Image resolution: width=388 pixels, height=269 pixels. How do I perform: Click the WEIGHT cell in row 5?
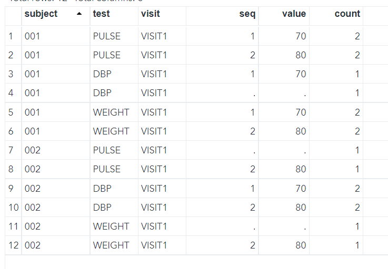pyautogui.click(x=111, y=112)
